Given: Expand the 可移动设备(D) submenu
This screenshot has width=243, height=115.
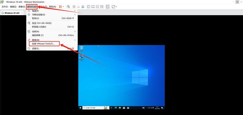Looking at the screenshot, I should (52, 15).
